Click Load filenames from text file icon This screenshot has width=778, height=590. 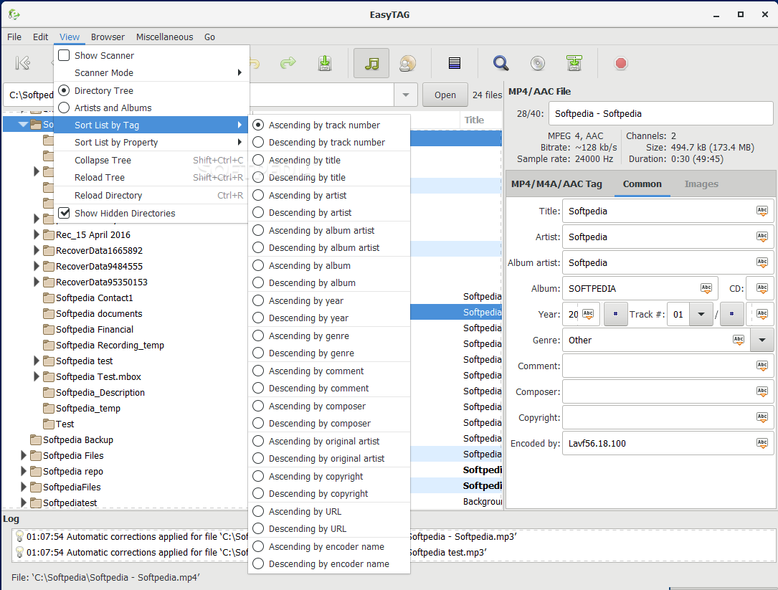574,63
